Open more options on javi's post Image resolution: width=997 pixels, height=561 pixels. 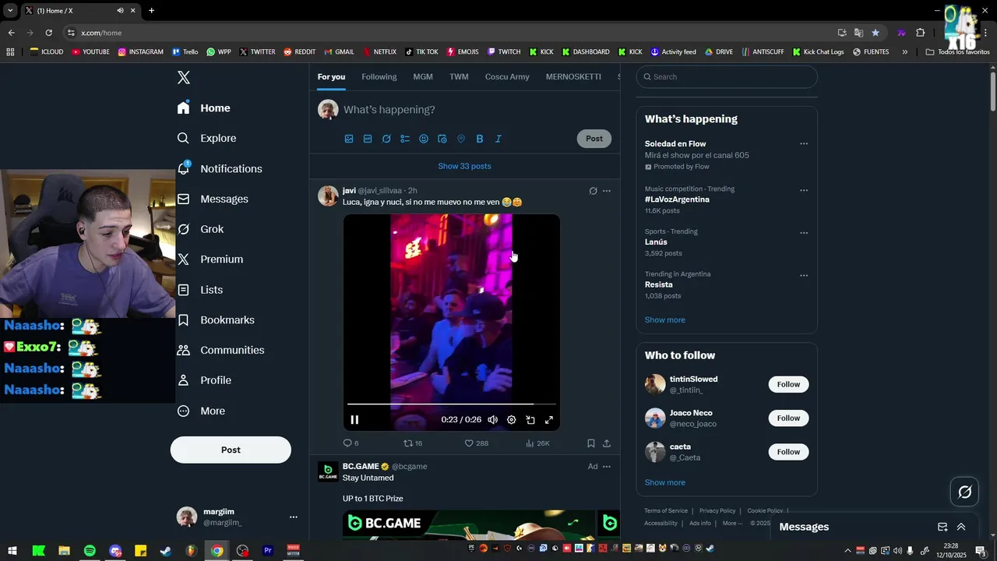[607, 191]
